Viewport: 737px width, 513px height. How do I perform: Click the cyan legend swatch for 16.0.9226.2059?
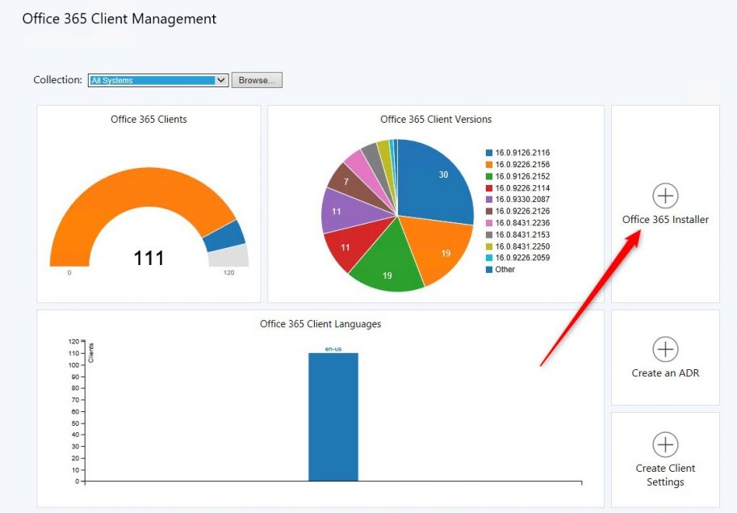489,258
